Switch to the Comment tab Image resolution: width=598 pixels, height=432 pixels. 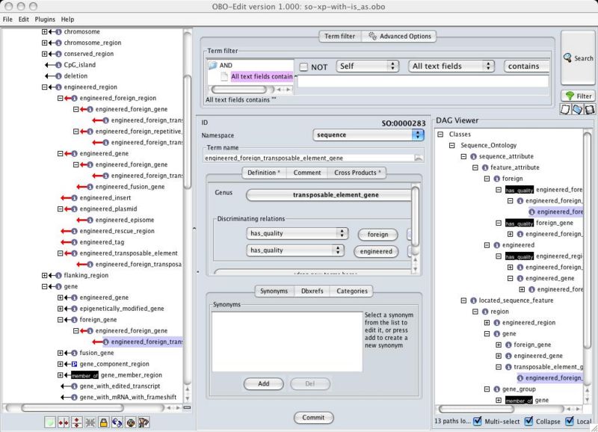pyautogui.click(x=307, y=173)
